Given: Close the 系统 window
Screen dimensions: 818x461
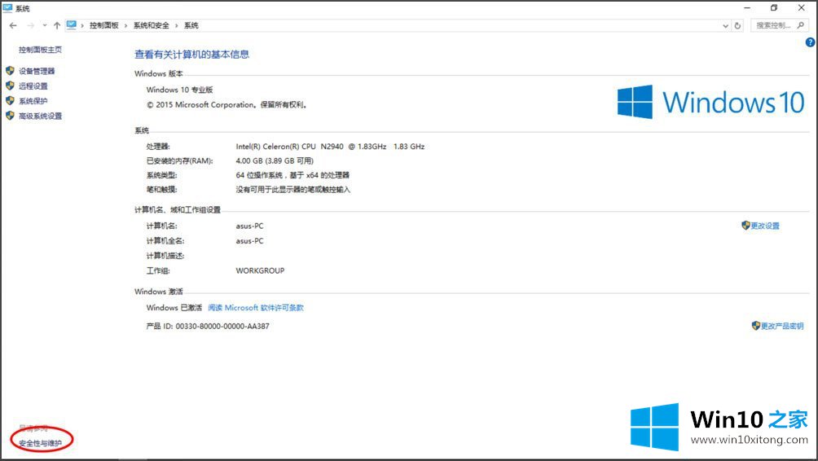Looking at the screenshot, I should pos(802,8).
